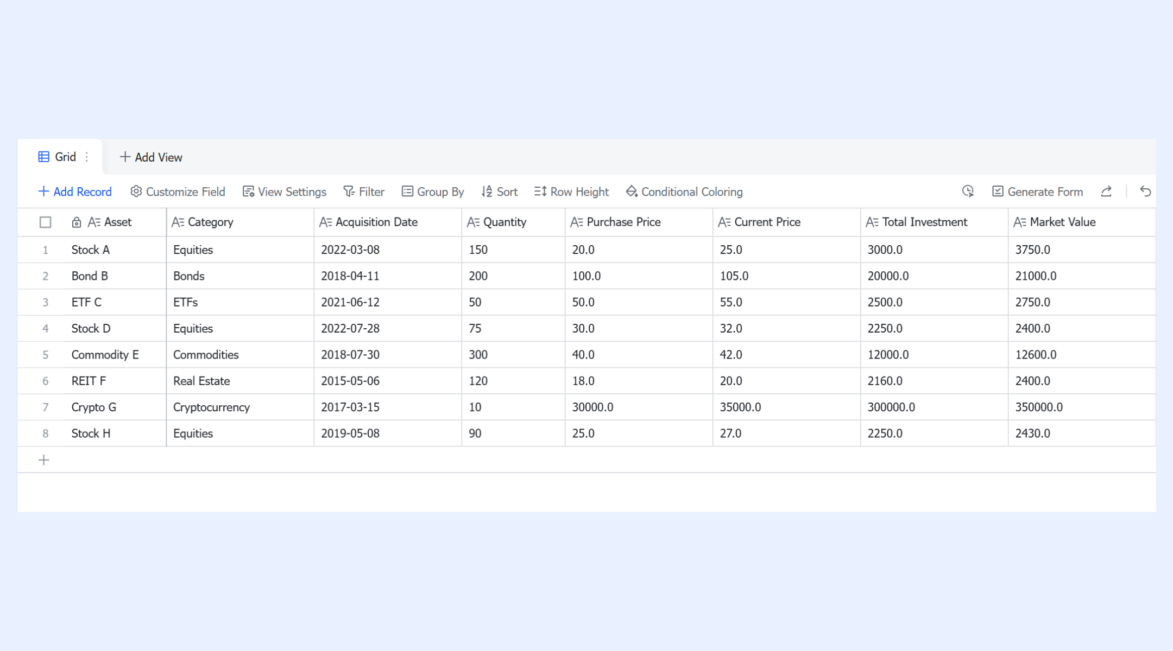Click the Real Estate category cell

pos(240,381)
